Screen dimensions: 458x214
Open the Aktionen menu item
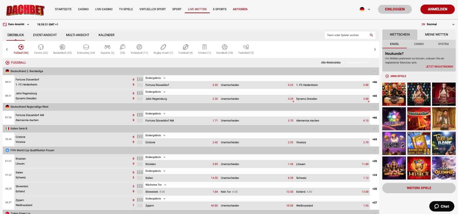[240, 9]
